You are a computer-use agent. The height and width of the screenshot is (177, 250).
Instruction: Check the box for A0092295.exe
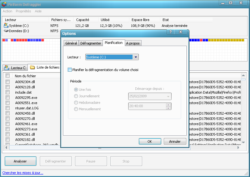pos(7,98)
